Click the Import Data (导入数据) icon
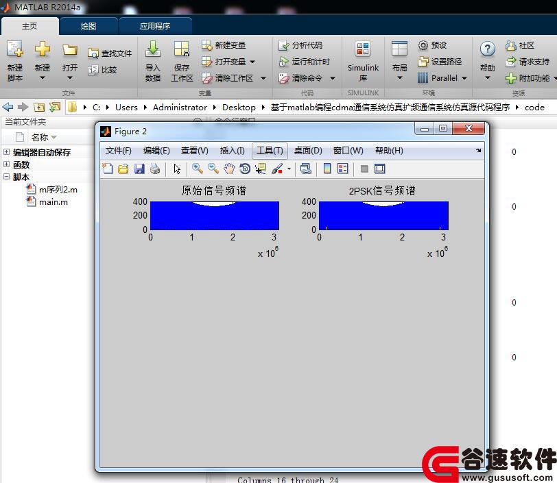 tap(153, 49)
